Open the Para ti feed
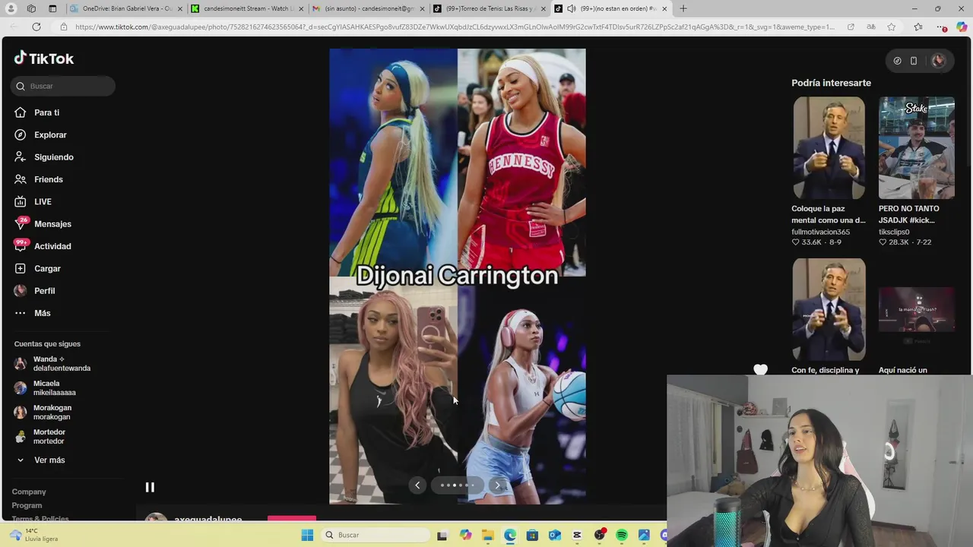This screenshot has width=973, height=547. [x=46, y=112]
